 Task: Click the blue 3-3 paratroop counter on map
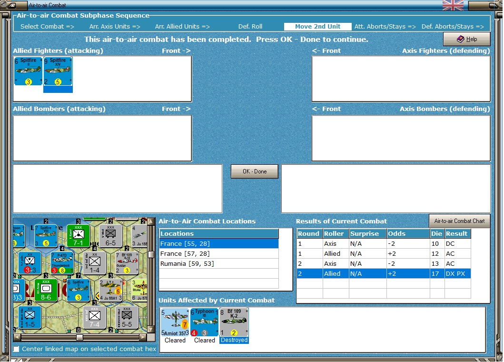(x=30, y=263)
